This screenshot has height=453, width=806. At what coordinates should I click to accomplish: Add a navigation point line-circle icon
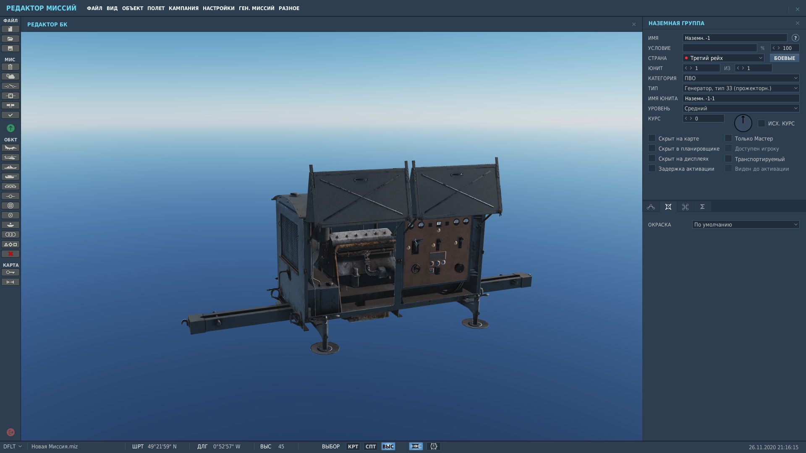tap(10, 196)
